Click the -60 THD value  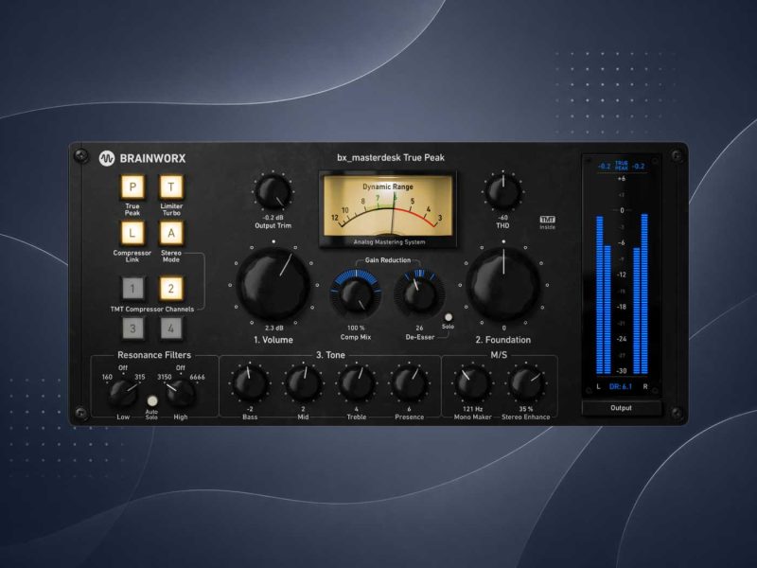coord(502,218)
